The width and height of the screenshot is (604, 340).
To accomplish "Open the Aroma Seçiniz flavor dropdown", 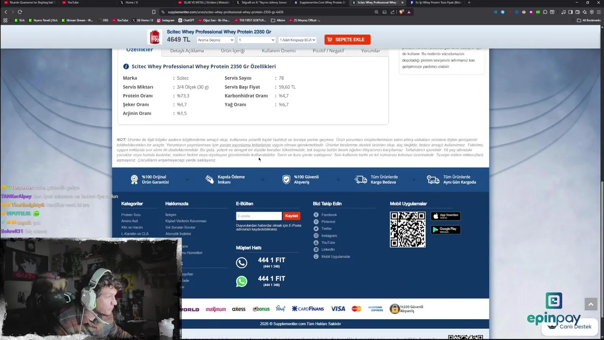I will pyautogui.click(x=215, y=40).
